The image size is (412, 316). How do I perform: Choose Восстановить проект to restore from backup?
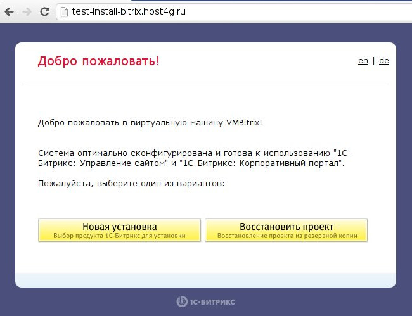click(x=286, y=230)
